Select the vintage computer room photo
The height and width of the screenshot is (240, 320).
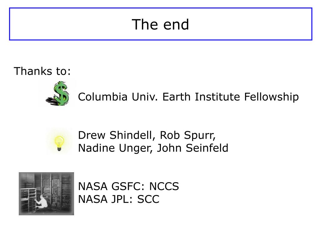(x=46, y=194)
